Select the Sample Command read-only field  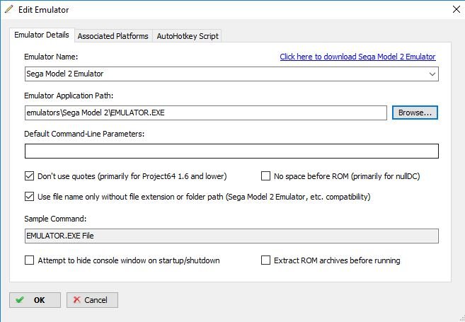[231, 236]
